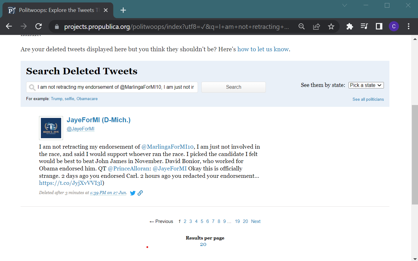Go to results page 8

point(219,221)
